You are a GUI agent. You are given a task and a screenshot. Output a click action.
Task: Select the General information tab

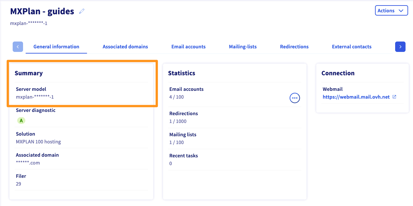56,47
